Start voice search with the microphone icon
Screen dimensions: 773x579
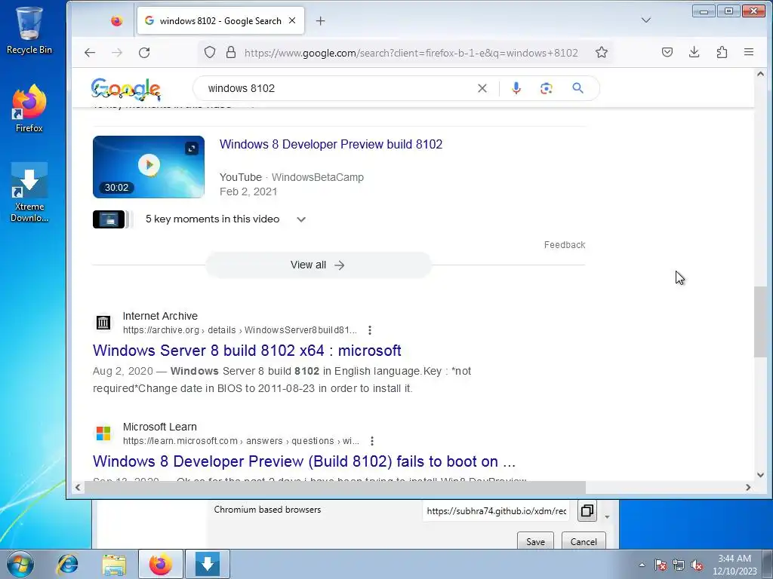[516, 88]
